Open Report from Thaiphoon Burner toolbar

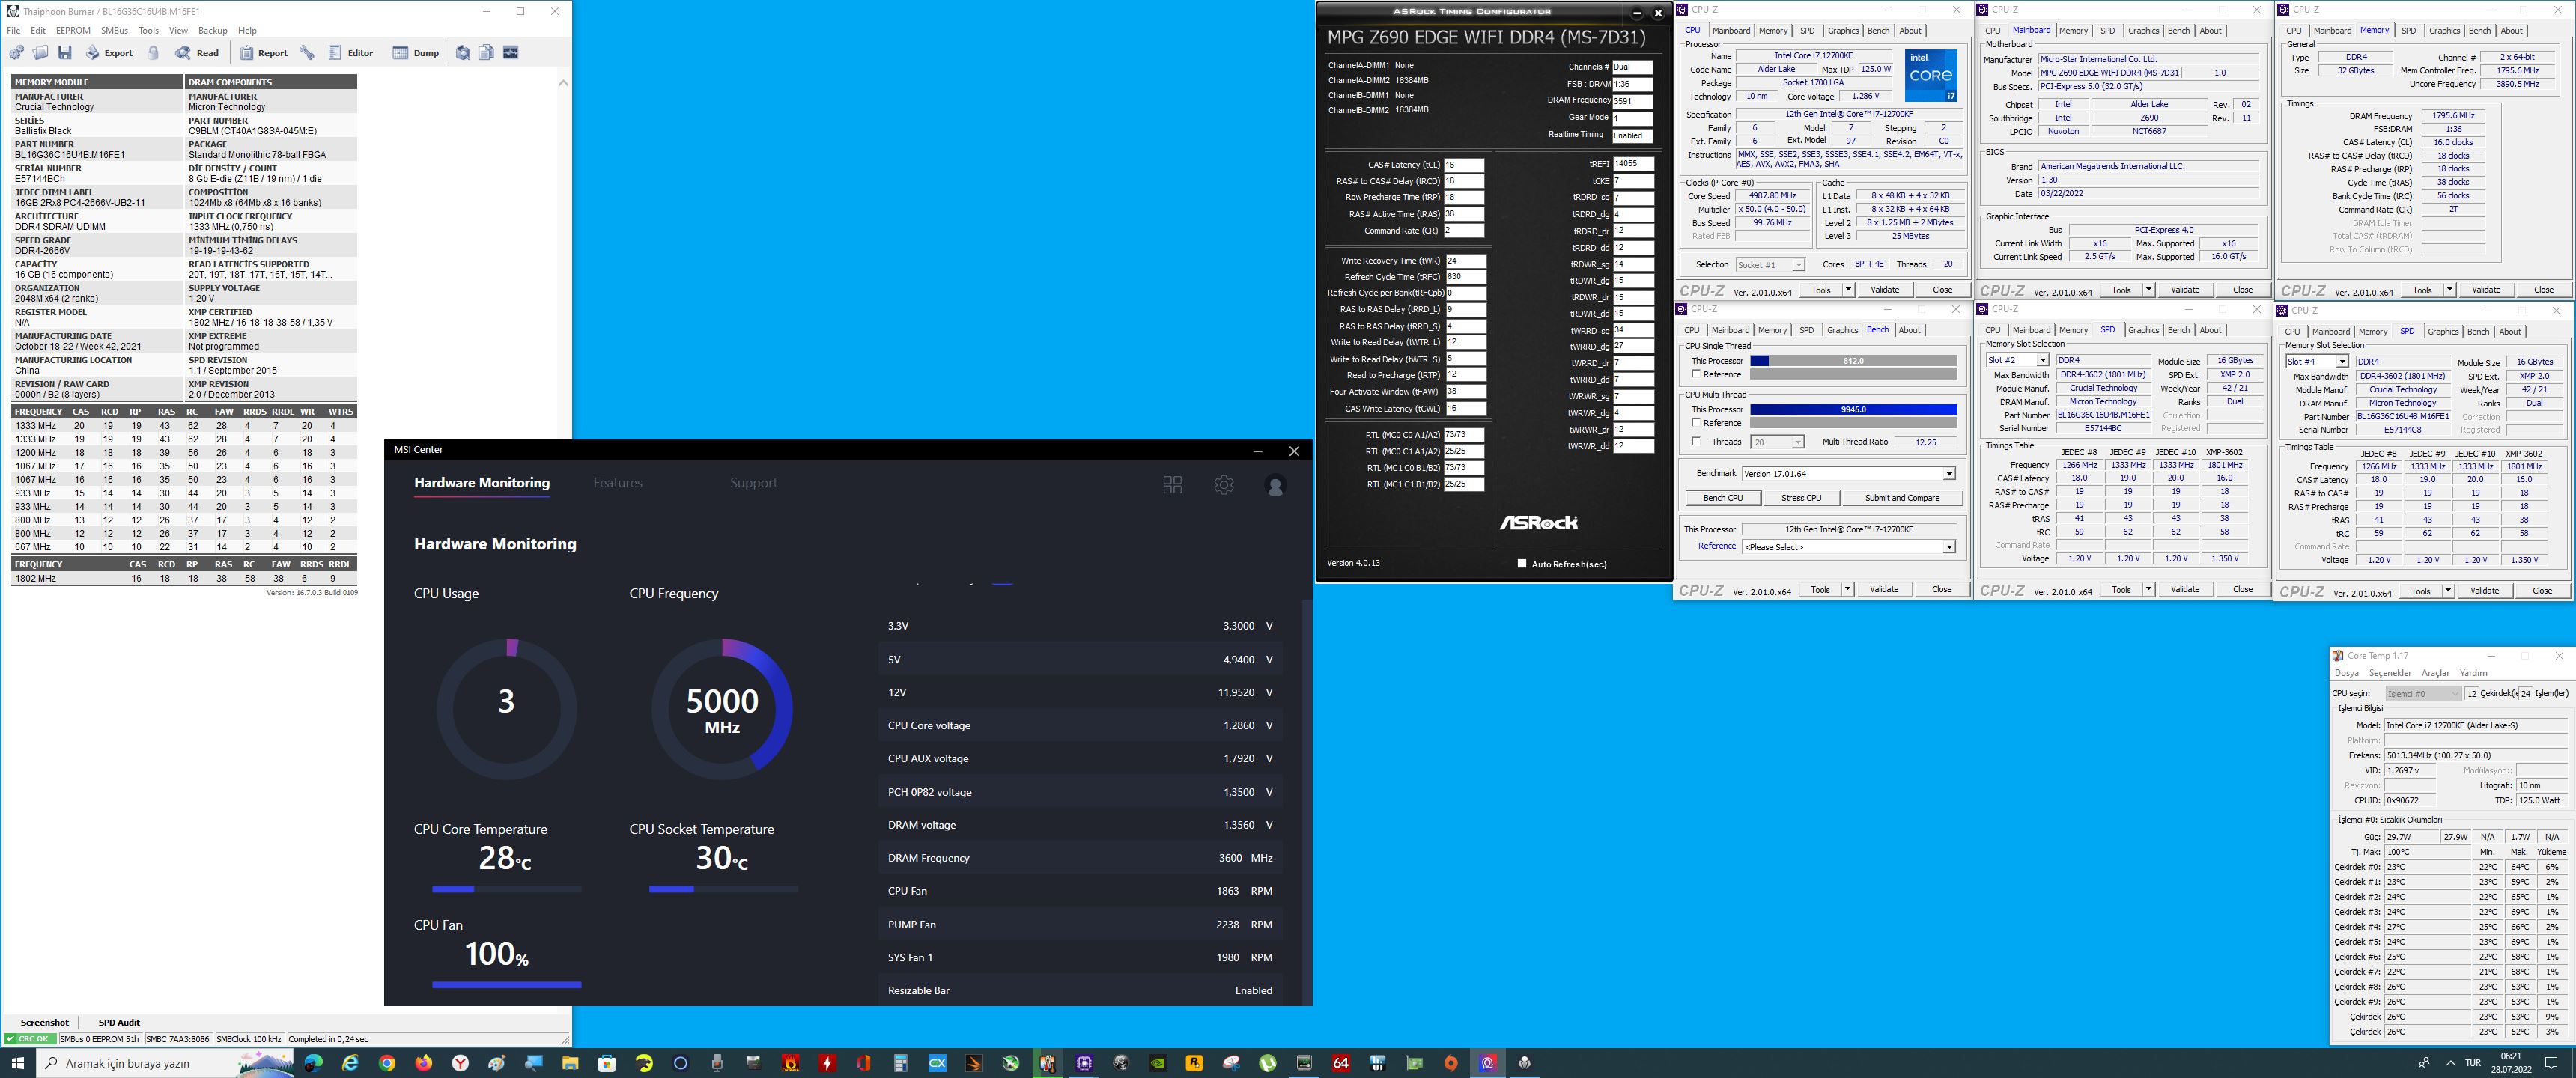pos(264,53)
